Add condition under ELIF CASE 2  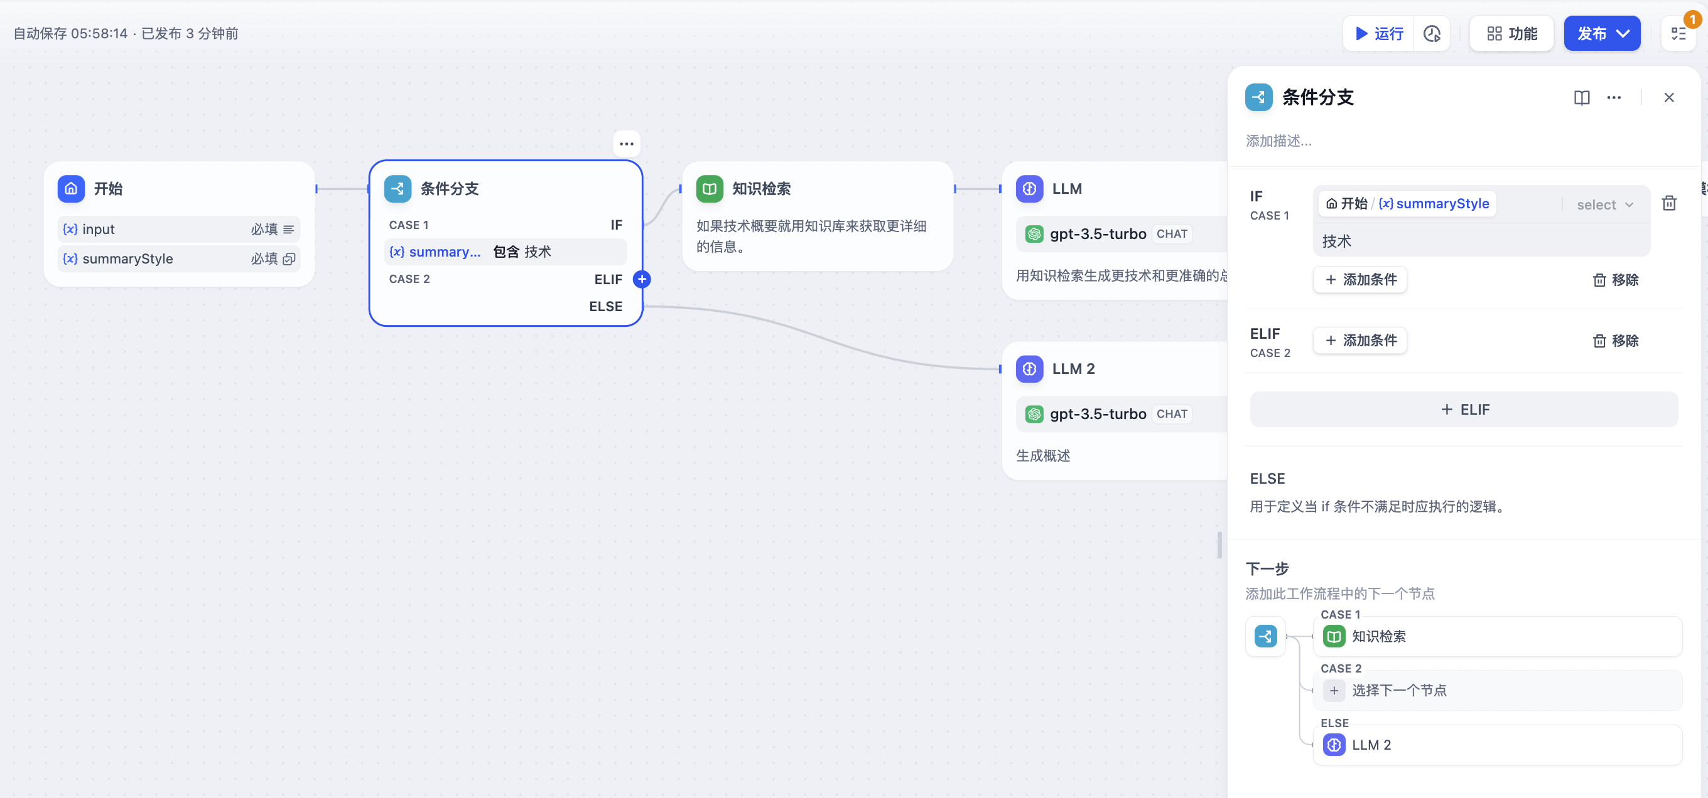pos(1360,341)
